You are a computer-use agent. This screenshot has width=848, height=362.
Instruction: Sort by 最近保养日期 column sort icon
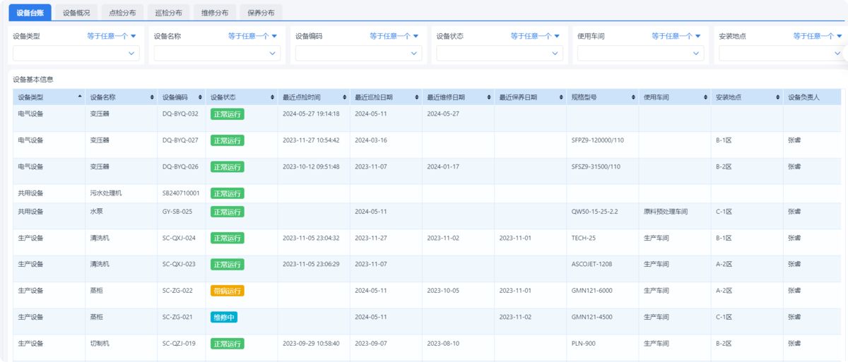tap(561, 97)
